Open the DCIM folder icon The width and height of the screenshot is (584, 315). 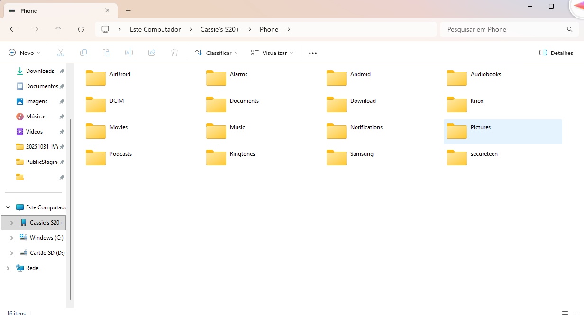(x=96, y=105)
